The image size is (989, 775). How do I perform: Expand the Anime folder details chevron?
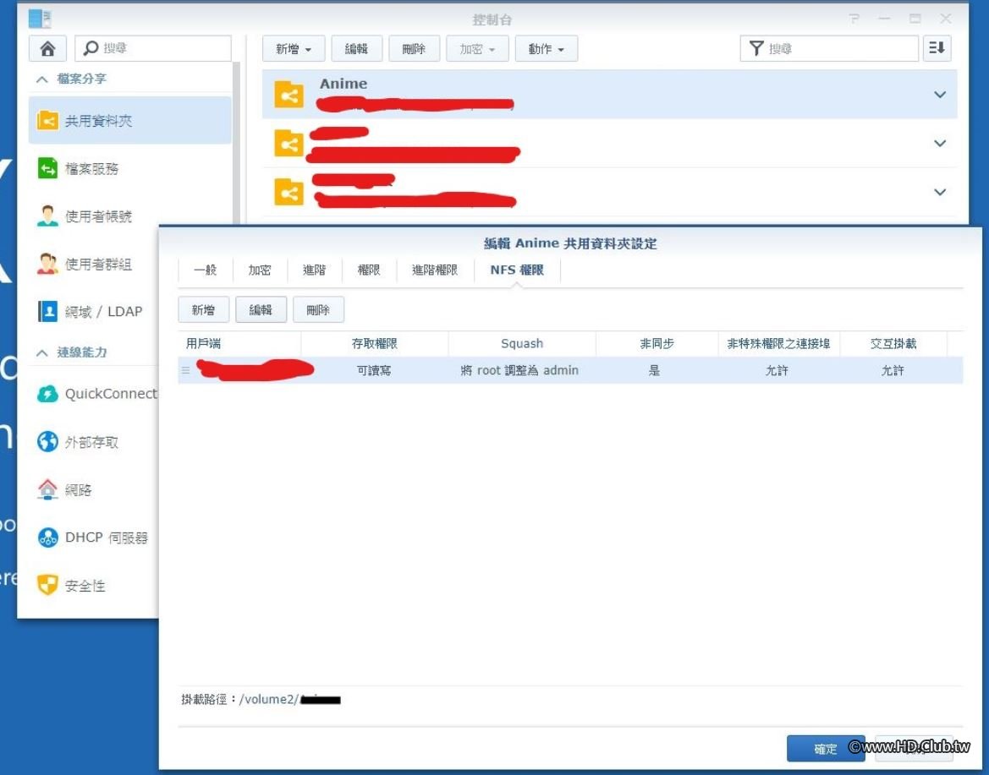pyautogui.click(x=940, y=95)
